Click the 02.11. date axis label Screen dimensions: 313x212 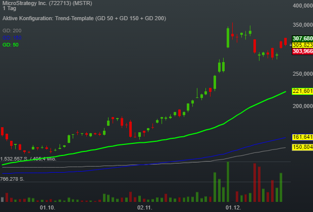[x=145, y=207]
